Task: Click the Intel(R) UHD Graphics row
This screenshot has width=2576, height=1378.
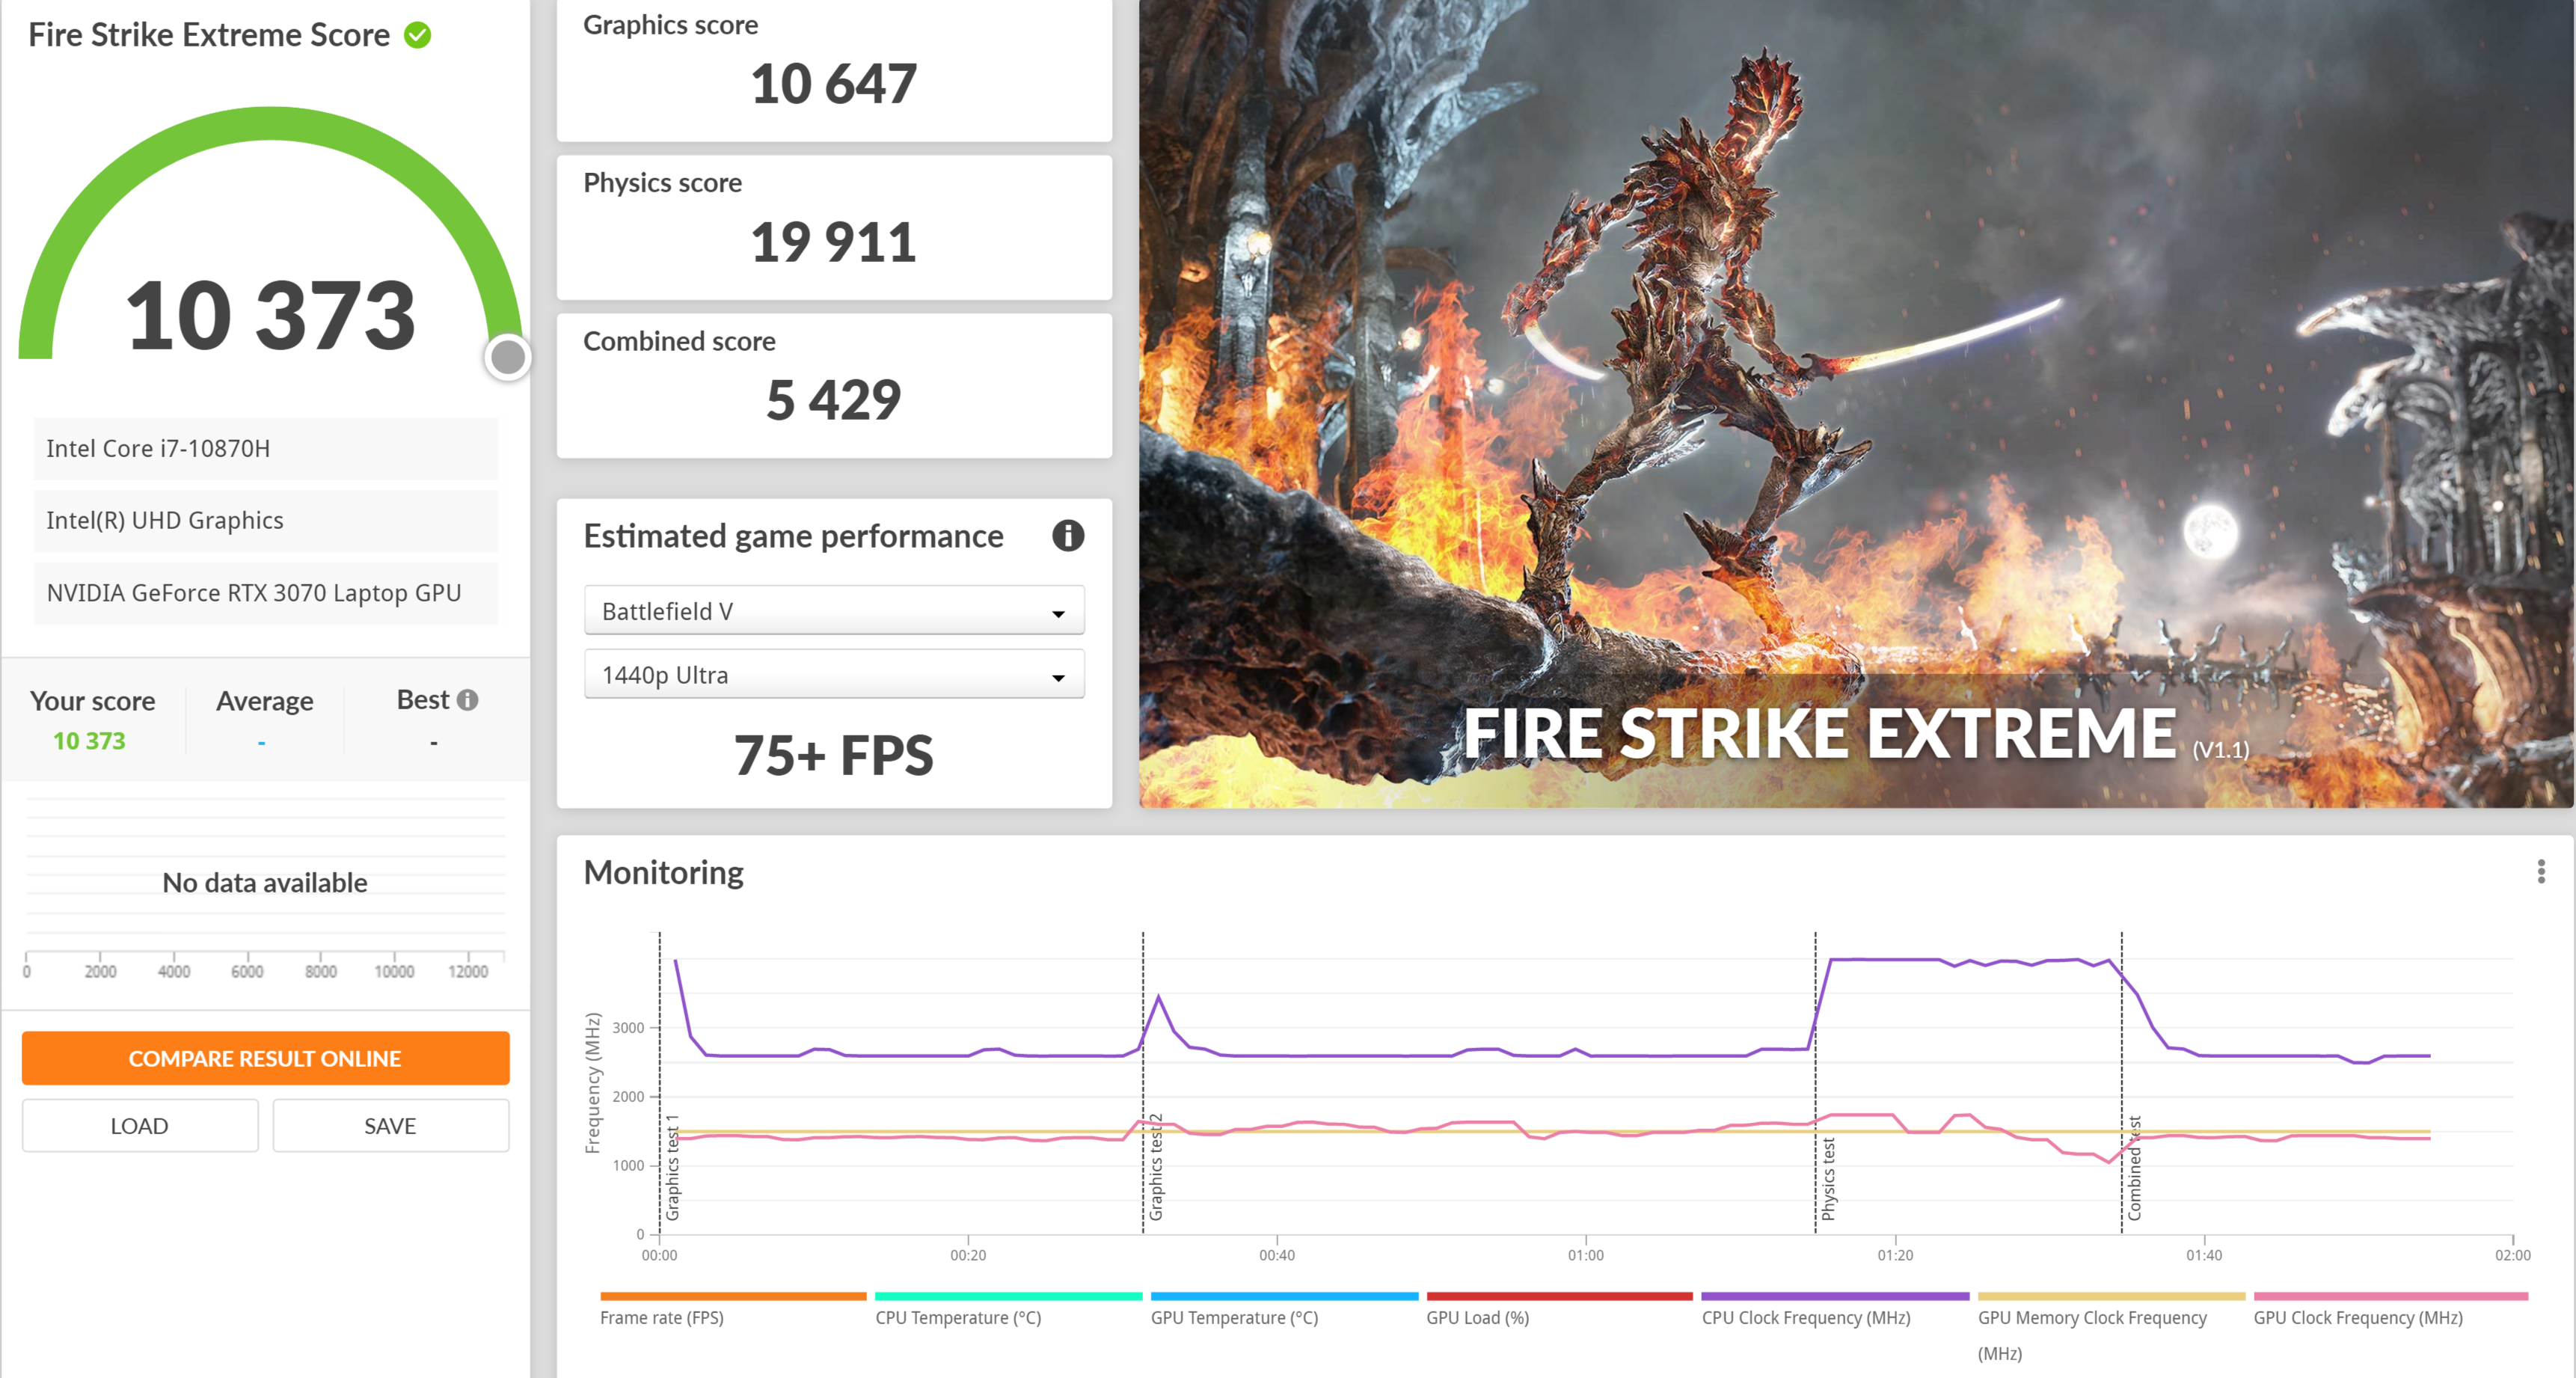Action: pyautogui.click(x=266, y=521)
